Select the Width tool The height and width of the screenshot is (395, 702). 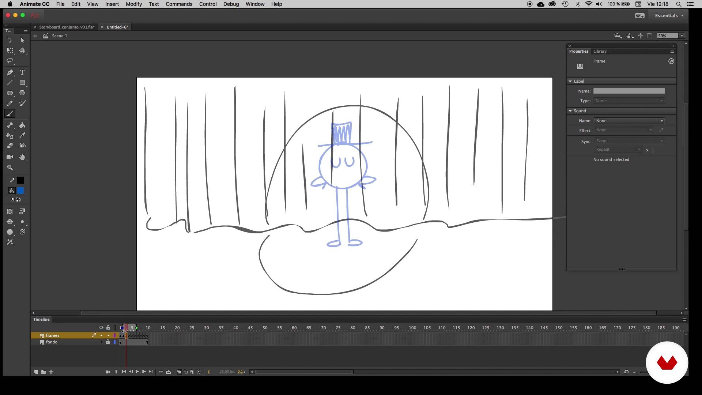pos(22,146)
